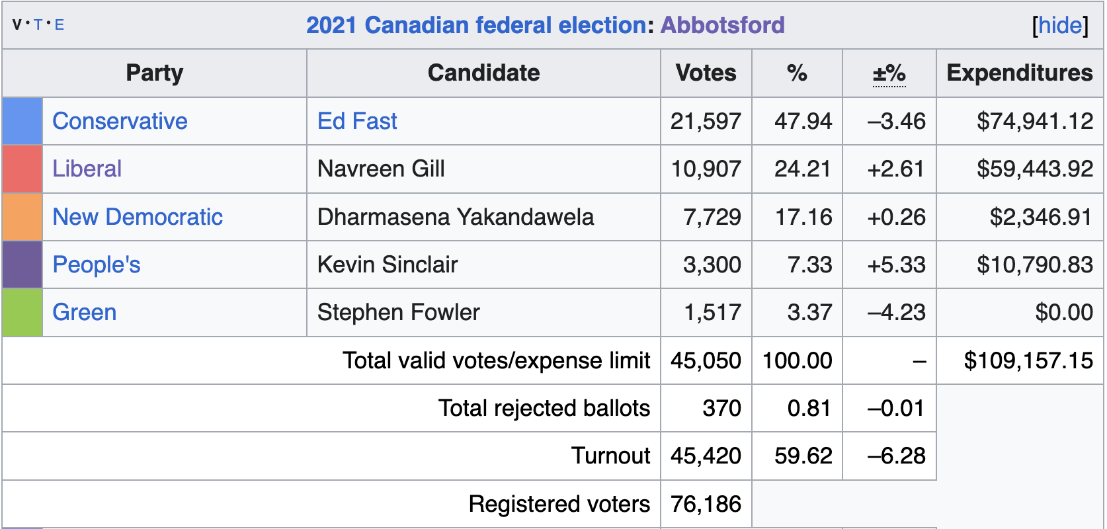Click the Green party color swatch
The height and width of the screenshot is (529, 1107).
tap(22, 312)
